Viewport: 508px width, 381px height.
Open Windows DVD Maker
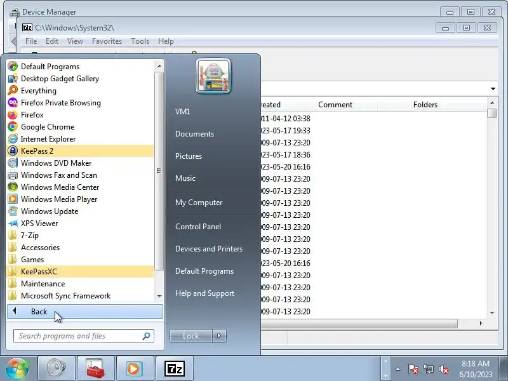click(x=80, y=163)
